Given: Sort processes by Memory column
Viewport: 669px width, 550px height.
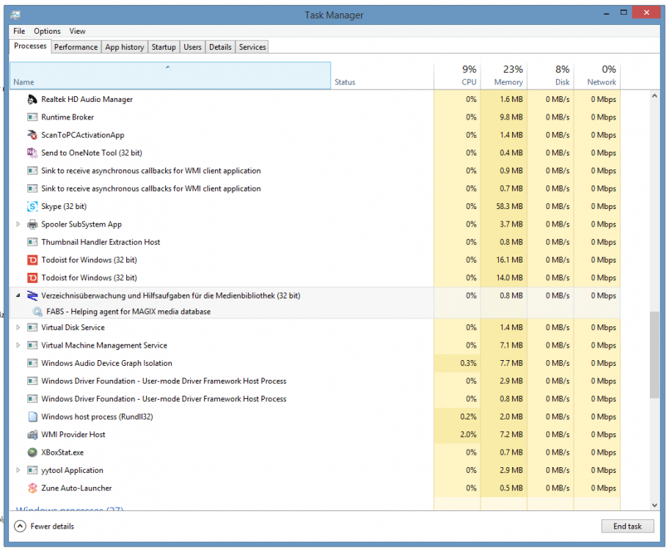Looking at the screenshot, I should 504,76.
